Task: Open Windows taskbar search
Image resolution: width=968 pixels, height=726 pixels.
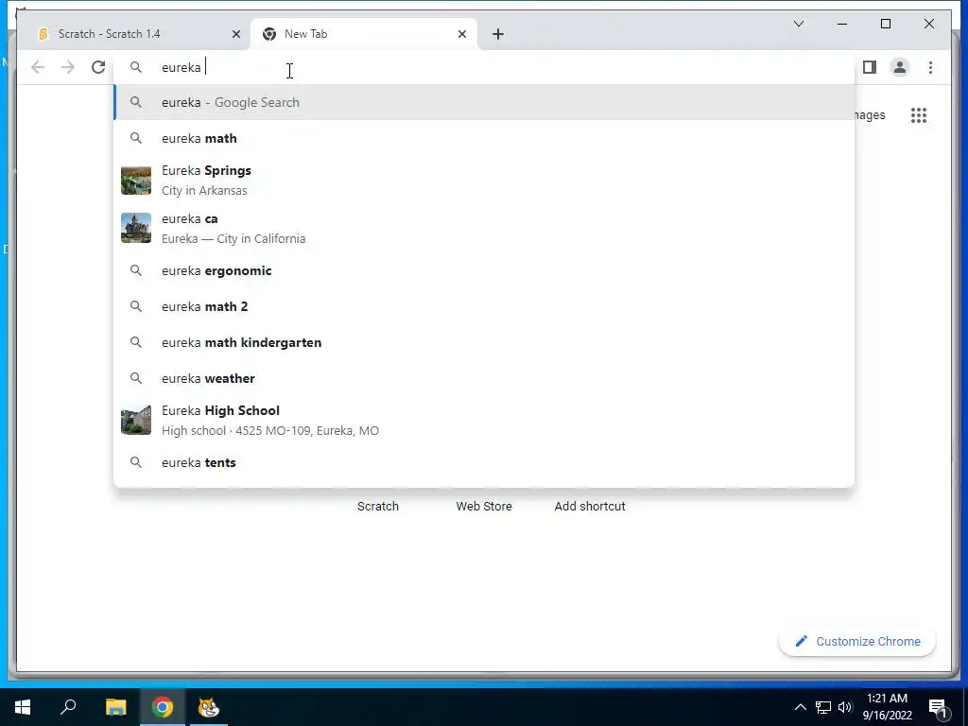Action: pos(68,707)
